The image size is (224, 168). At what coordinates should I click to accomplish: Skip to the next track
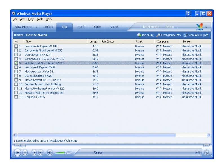click(41, 152)
